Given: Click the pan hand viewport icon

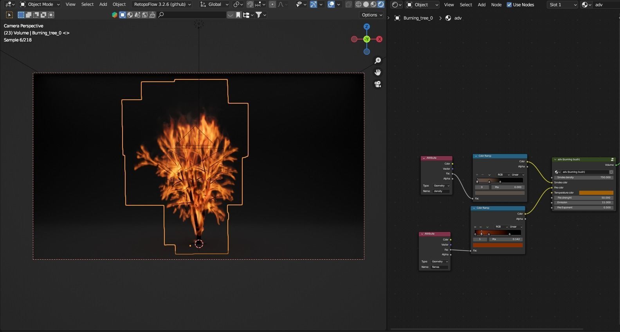Looking at the screenshot, I should coord(378,72).
